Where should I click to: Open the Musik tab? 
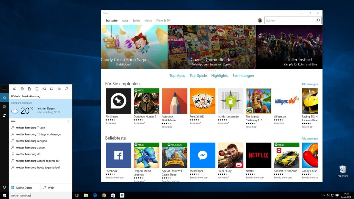tap(148, 20)
